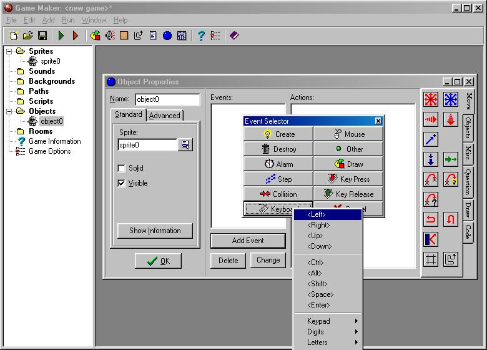Click the Save game floppy disk icon
The height and width of the screenshot is (350, 487).
(42, 36)
